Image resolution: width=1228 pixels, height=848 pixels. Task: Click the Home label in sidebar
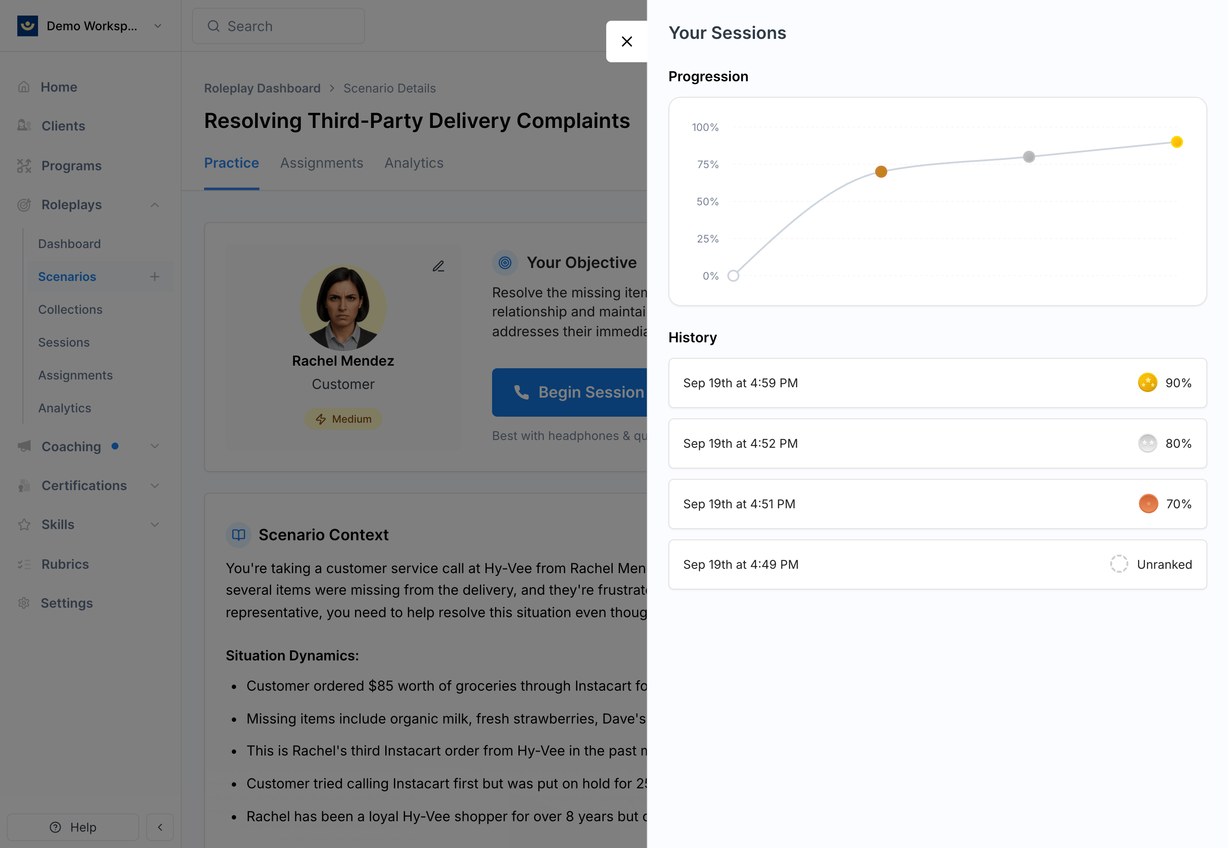(59, 87)
